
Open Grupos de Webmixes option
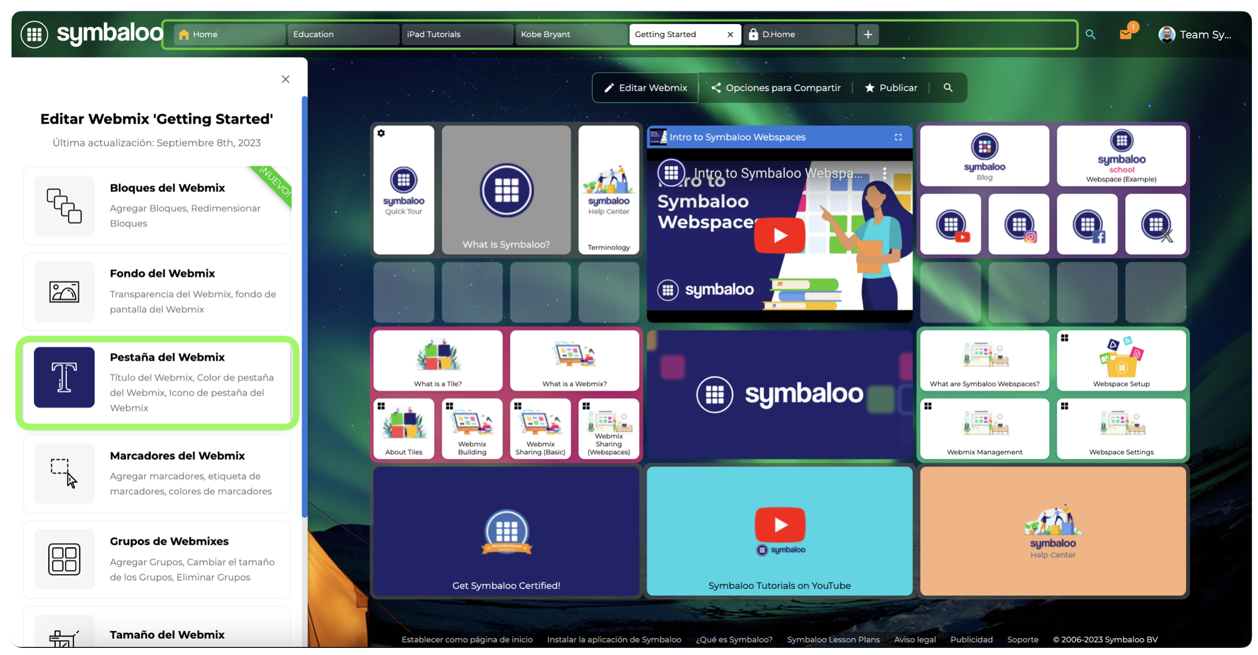[x=157, y=559]
